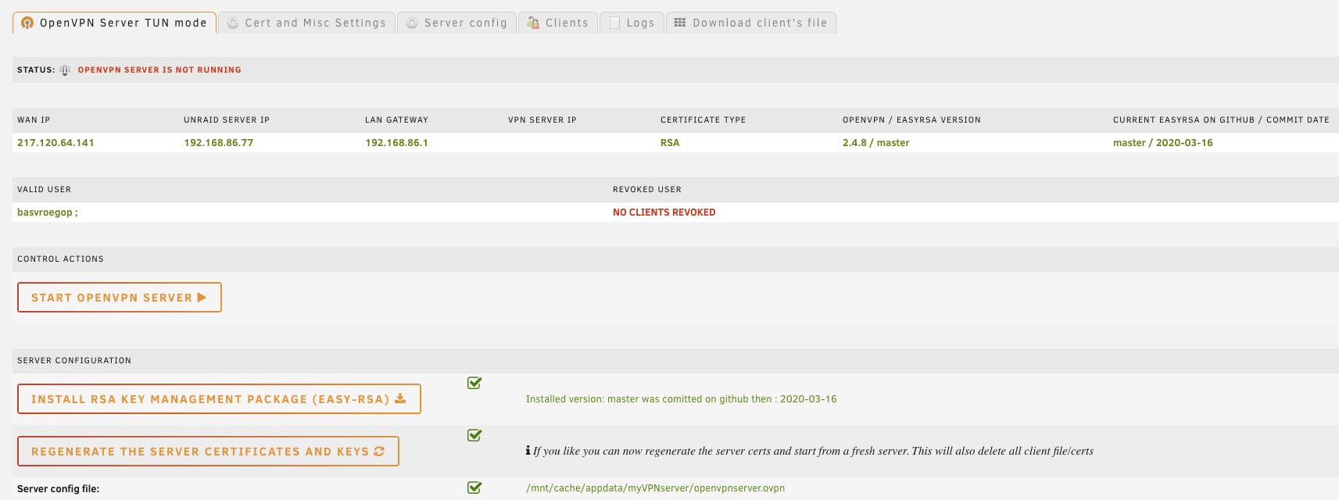Click the WAN IP value 217.120.64.141
1339x500 pixels.
click(x=55, y=142)
